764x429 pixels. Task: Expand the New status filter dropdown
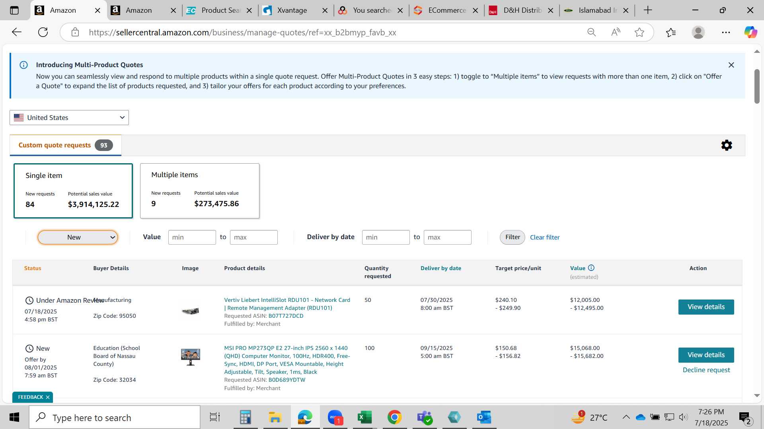78,237
